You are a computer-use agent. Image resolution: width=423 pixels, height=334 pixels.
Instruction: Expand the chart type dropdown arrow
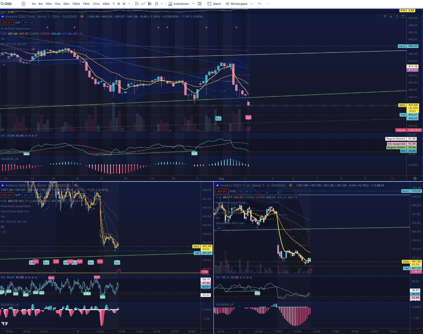(162, 4)
